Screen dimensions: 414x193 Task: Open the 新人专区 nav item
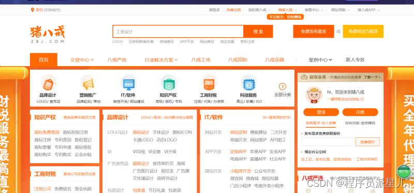[355, 60]
